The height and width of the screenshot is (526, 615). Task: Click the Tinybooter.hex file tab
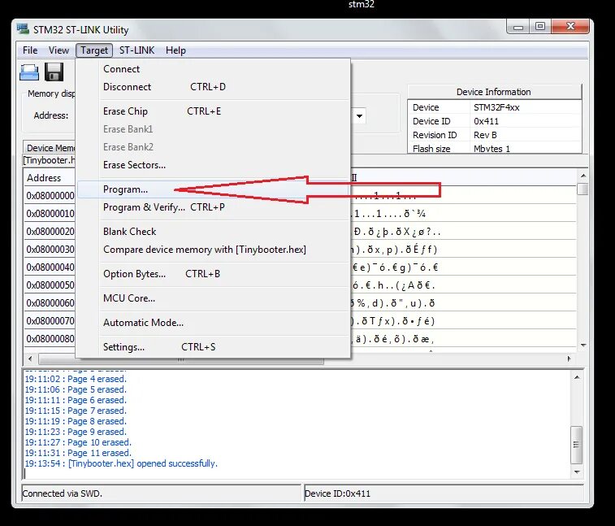tap(49, 160)
